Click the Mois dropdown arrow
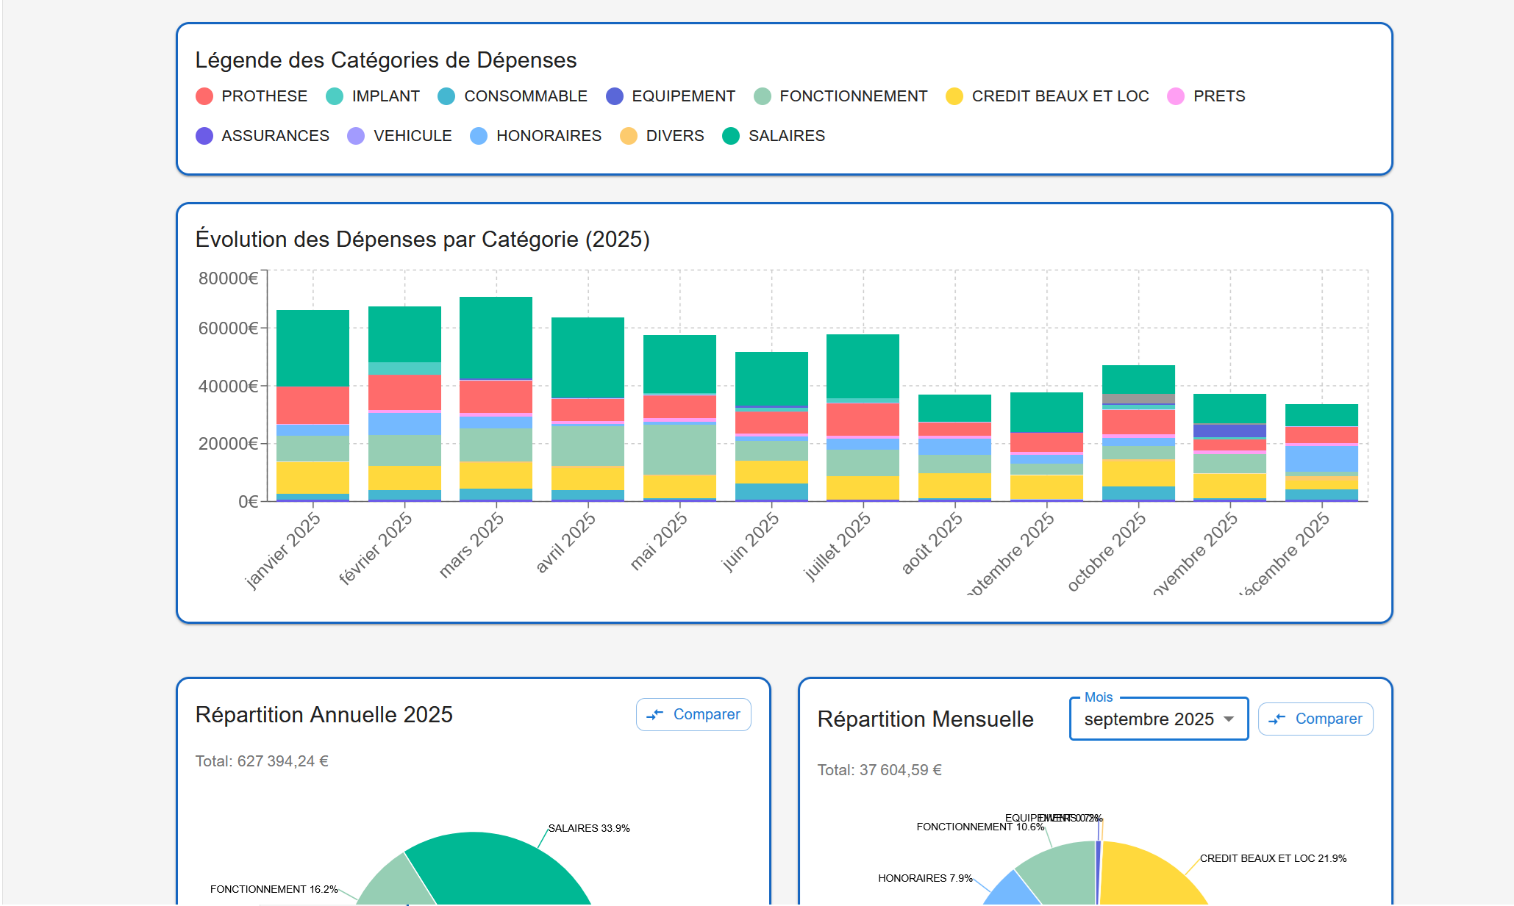Screen dimensions: 1514x906 pos(1229,719)
